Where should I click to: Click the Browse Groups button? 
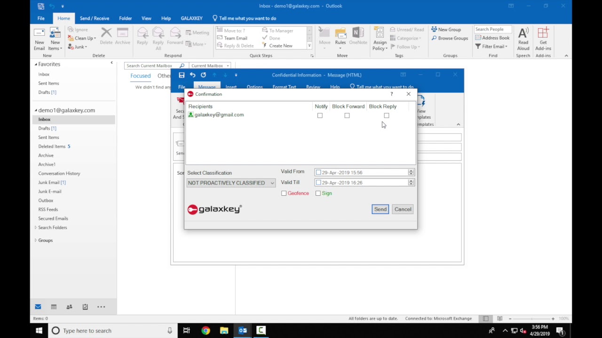point(449,38)
